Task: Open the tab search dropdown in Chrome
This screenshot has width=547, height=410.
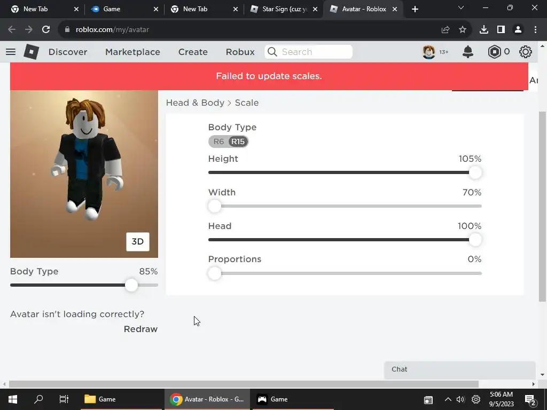Action: coord(461,7)
